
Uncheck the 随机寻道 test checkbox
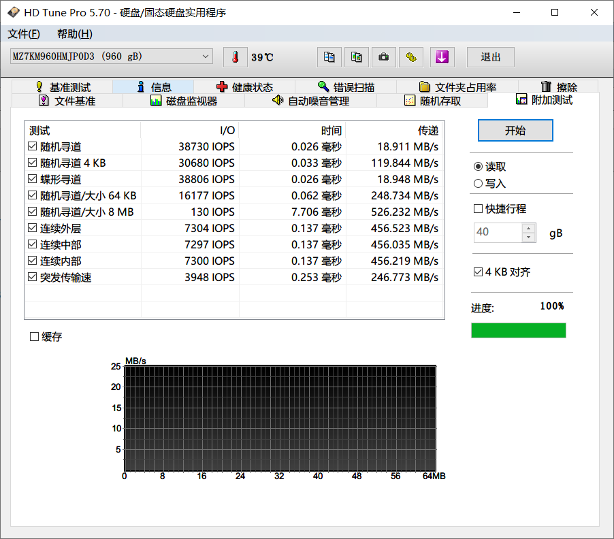click(33, 146)
